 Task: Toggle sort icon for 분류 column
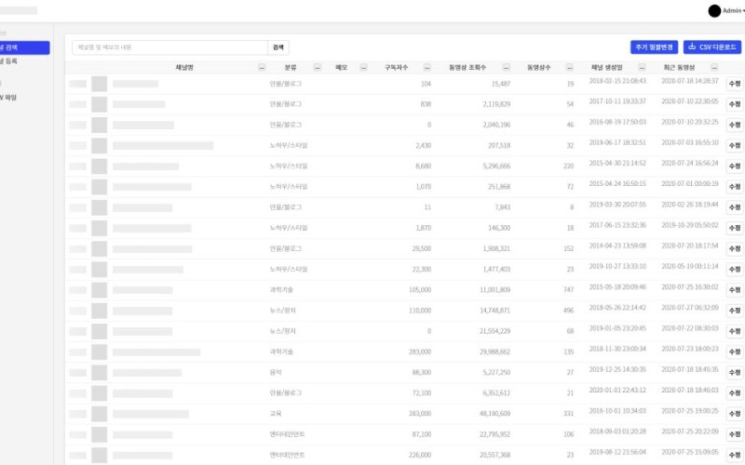[318, 68]
